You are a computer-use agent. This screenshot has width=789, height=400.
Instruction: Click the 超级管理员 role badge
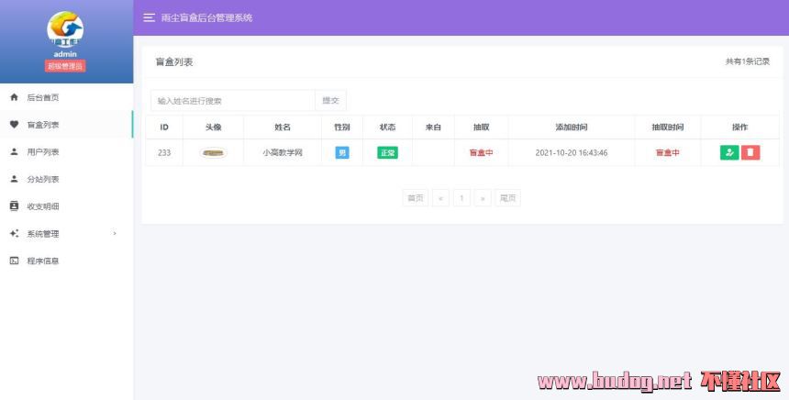(x=65, y=66)
